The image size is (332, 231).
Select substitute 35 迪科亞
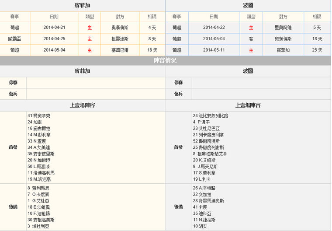(x=202, y=213)
